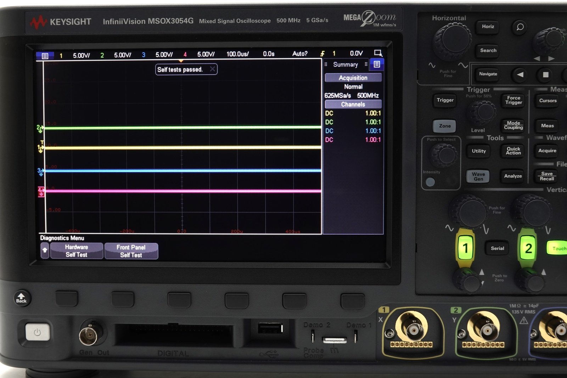Tap the zoom box icon in status bar
Screen dimensions: 567x378
click(378, 53)
